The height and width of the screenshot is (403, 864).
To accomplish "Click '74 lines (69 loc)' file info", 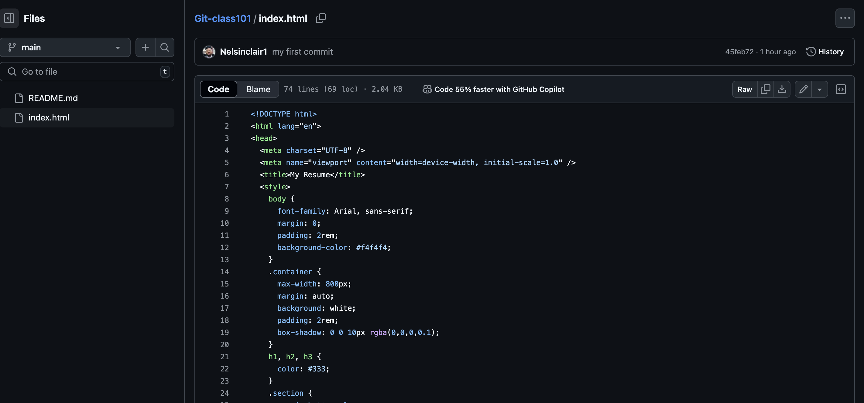I will [x=321, y=89].
